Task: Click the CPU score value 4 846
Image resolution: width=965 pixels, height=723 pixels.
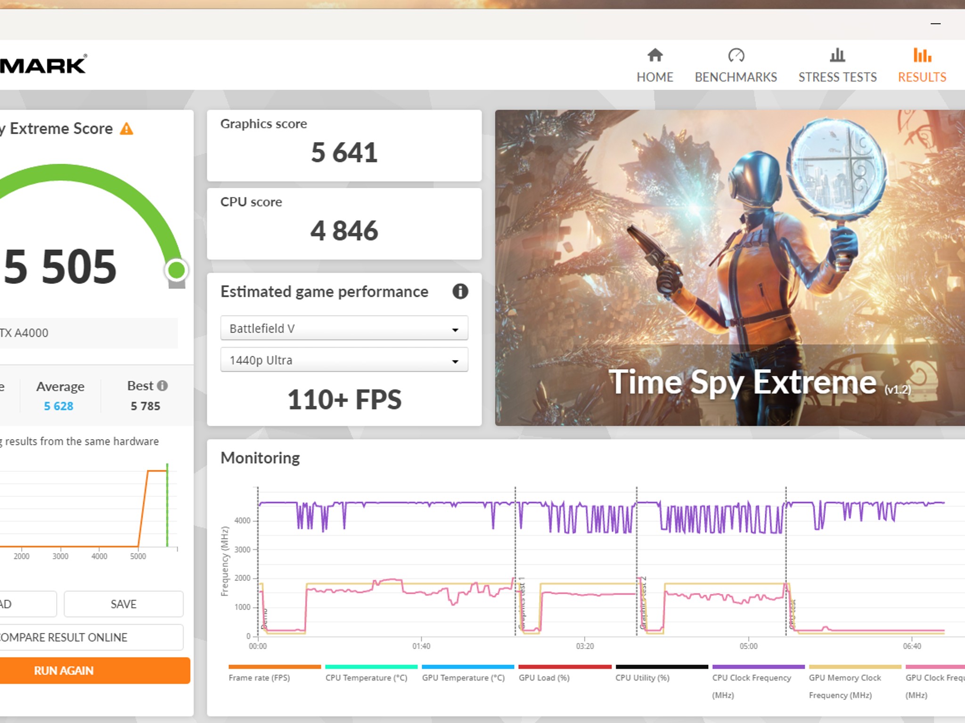Action: pyautogui.click(x=344, y=231)
